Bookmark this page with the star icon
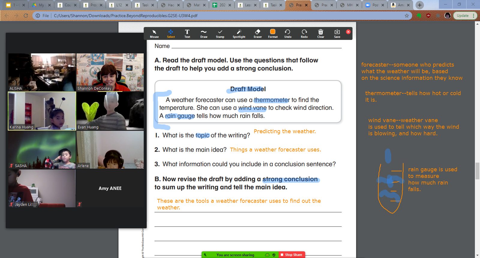Viewport: 480px width, 258px height. pyautogui.click(x=407, y=16)
